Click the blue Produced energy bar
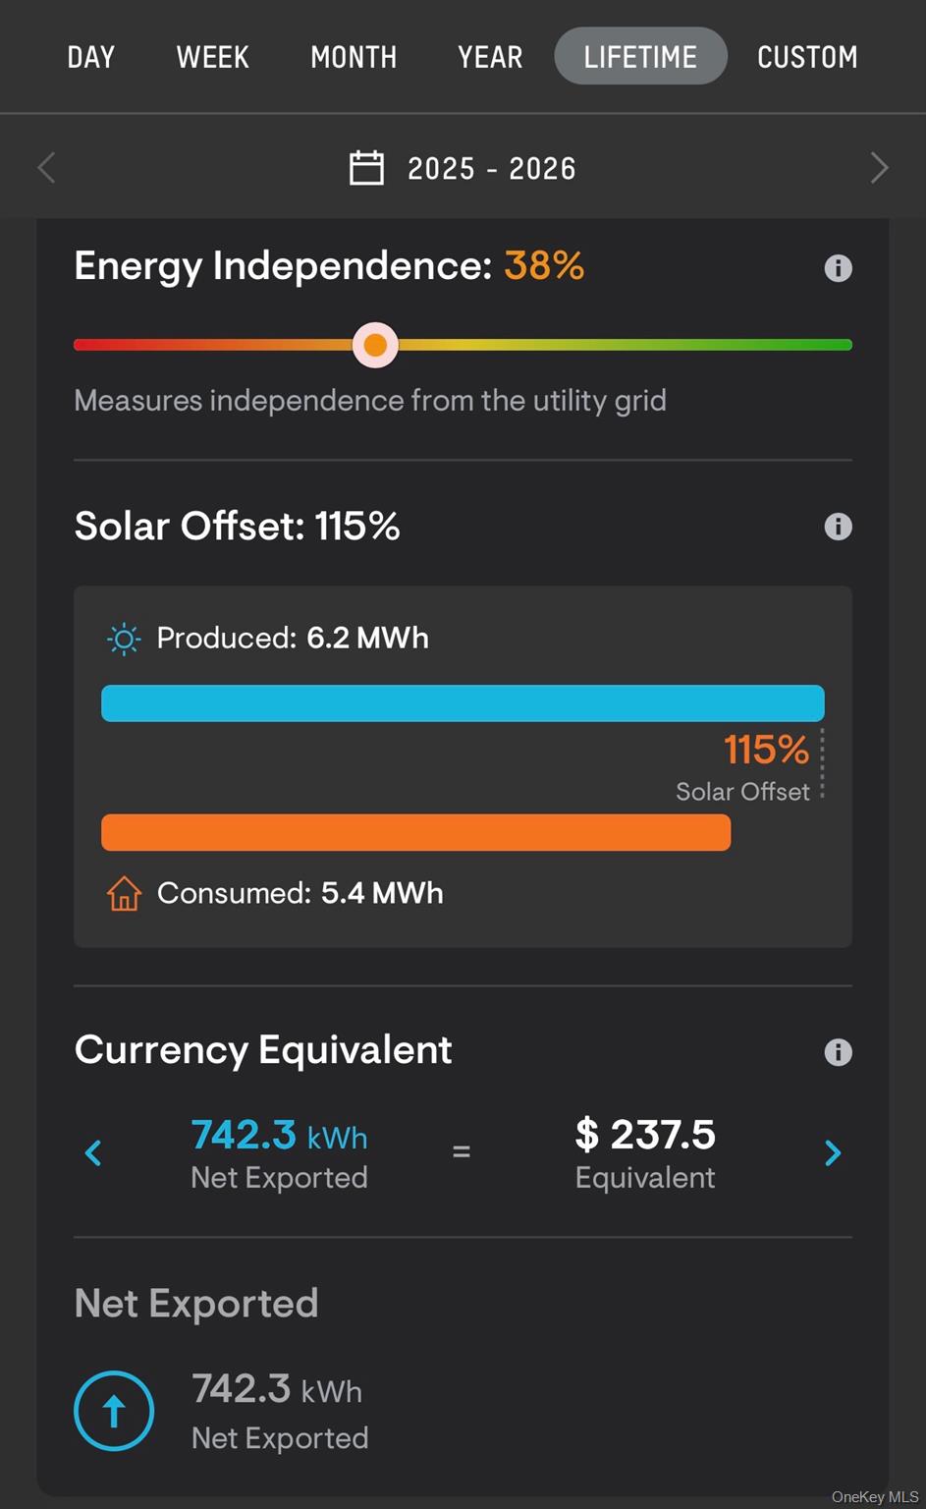 pyautogui.click(x=463, y=703)
